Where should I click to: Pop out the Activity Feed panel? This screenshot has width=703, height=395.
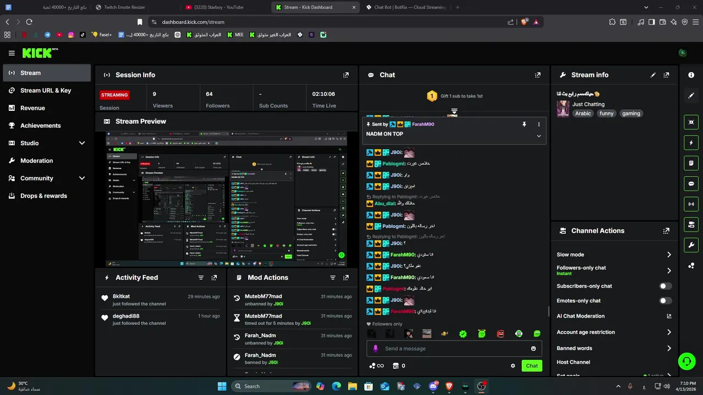pos(214,278)
